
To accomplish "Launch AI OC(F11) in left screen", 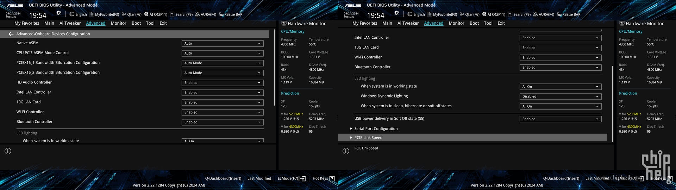I will (156, 14).
